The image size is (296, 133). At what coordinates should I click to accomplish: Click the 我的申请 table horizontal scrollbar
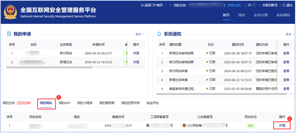[49, 67]
